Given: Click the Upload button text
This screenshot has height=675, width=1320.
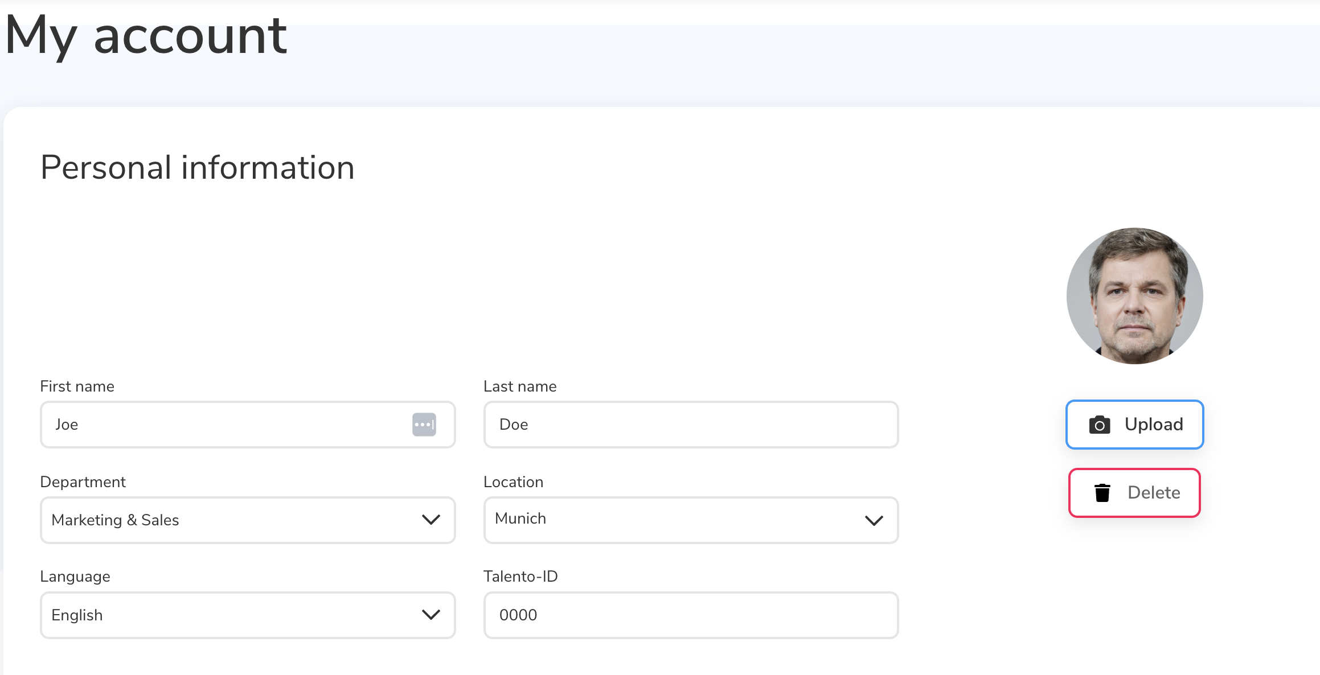Looking at the screenshot, I should [1153, 425].
